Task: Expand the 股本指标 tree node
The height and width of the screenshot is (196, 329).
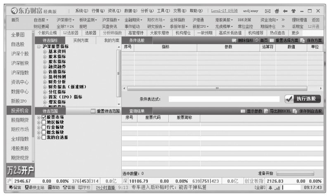Action: (x=45, y=57)
